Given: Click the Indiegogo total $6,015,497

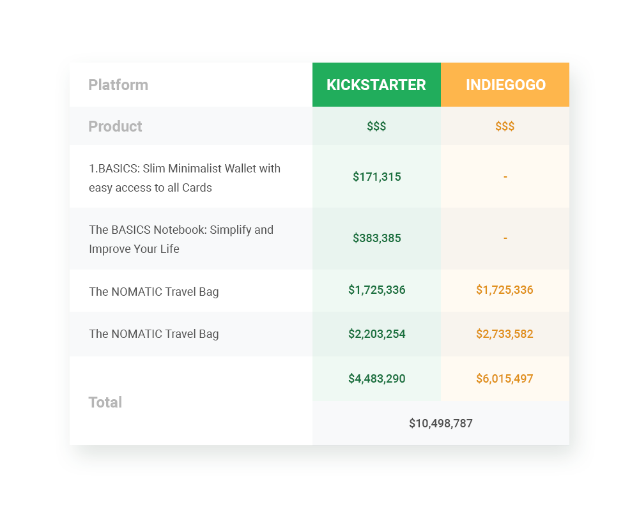Looking at the screenshot, I should point(505,379).
